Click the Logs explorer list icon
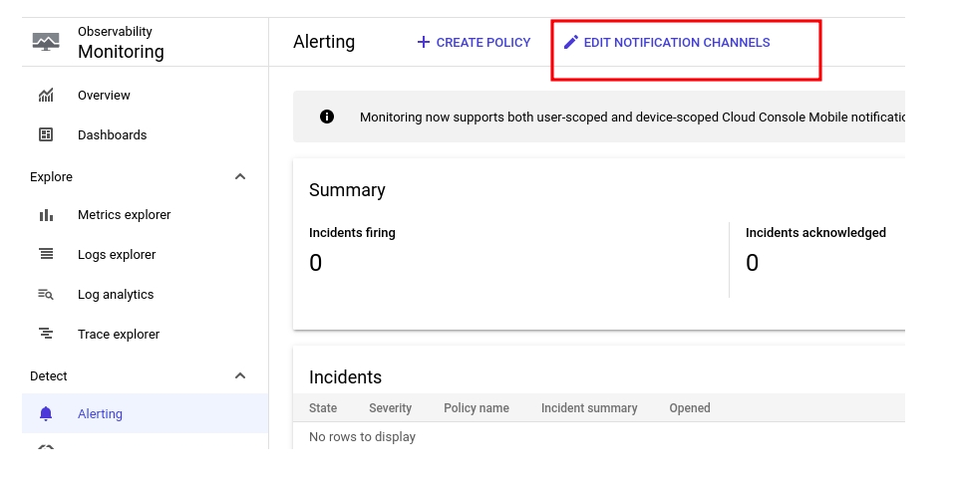 coord(46,255)
